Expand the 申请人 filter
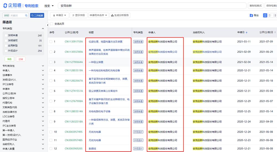Screen dimensions: 277x152 (43, 70)
